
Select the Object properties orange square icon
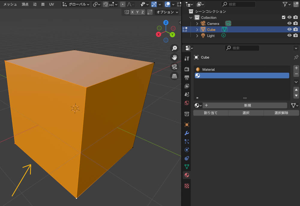coord(187,125)
